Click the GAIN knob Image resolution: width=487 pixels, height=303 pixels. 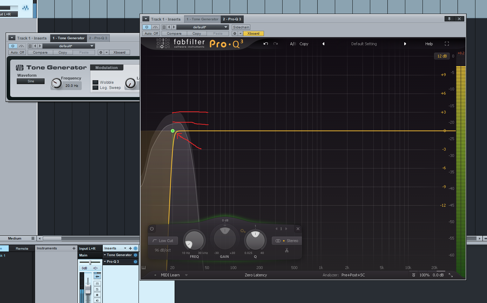(x=224, y=238)
